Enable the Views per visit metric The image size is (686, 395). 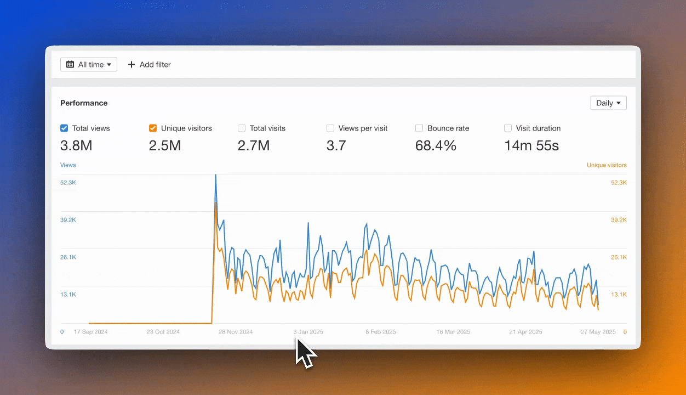(x=330, y=128)
